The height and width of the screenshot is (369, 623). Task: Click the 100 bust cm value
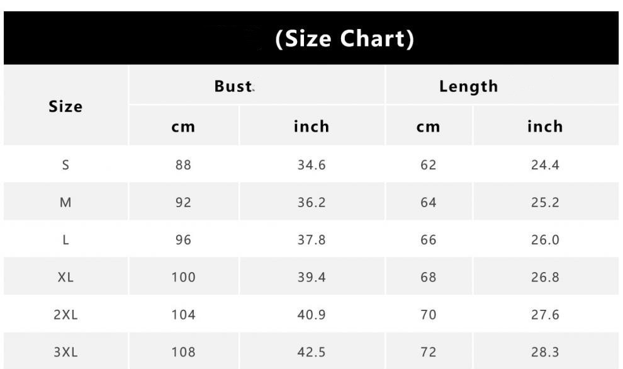(x=183, y=277)
